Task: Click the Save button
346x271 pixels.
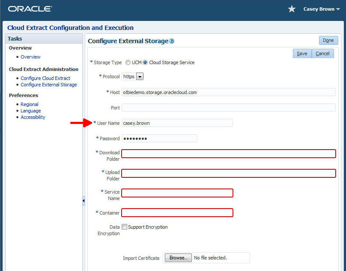Action: click(x=302, y=53)
